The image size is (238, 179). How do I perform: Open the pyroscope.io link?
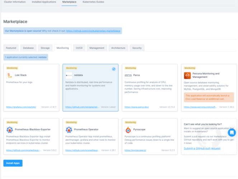coord(135,150)
